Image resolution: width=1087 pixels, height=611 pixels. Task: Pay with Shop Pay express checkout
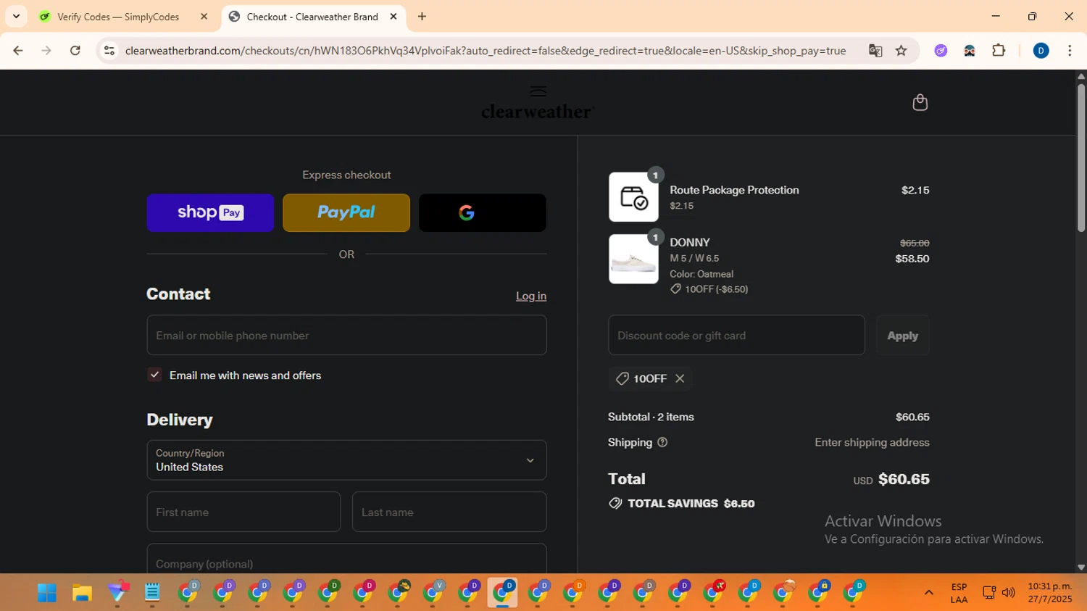[x=210, y=212]
